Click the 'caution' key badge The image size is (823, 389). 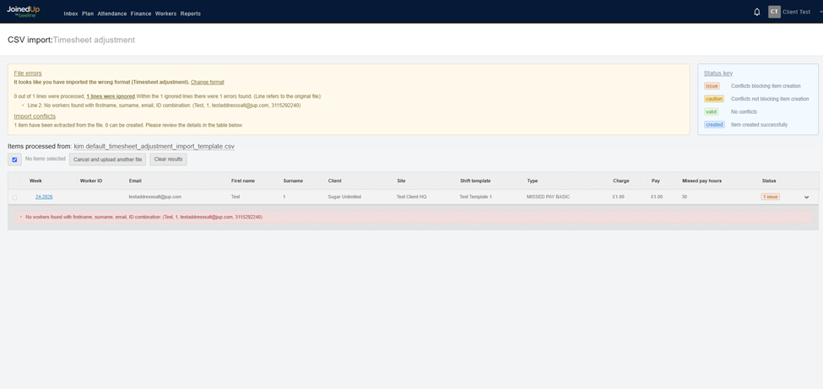pyautogui.click(x=714, y=99)
